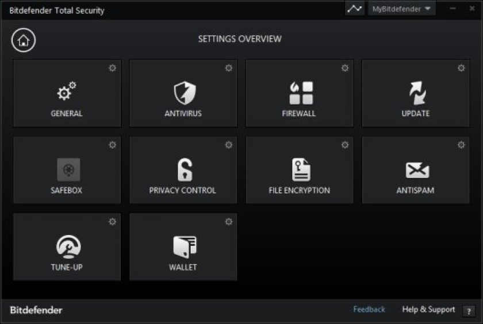
Task: Click the FILE ENCRYPTION label text
Action: click(x=300, y=191)
